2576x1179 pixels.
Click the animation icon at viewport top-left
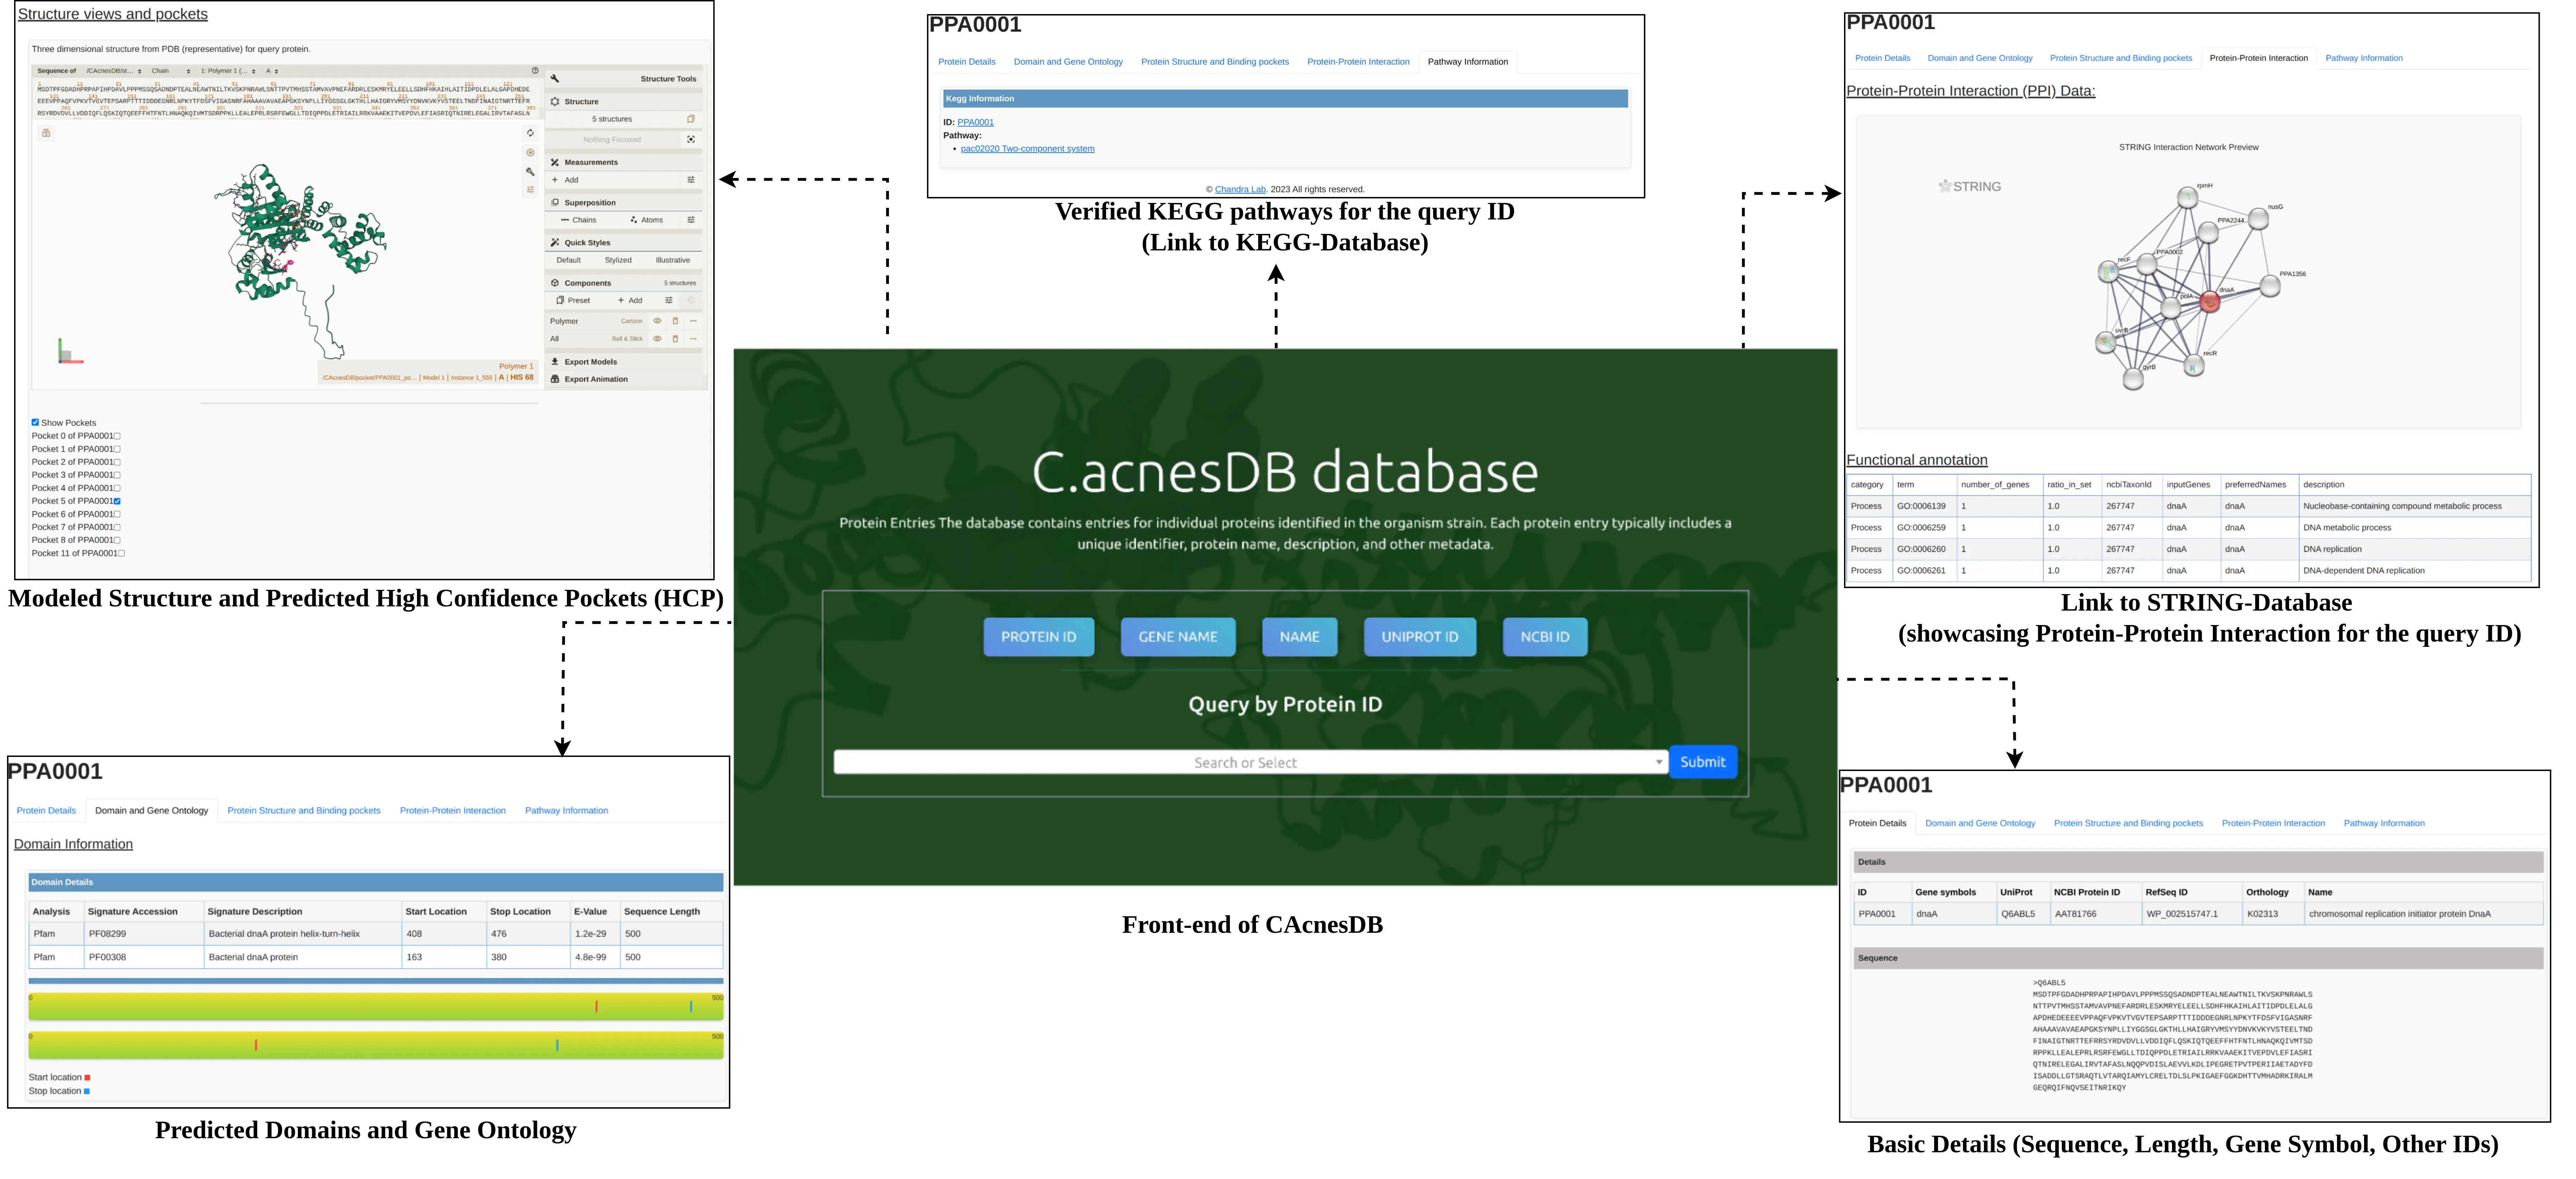pyautogui.click(x=46, y=133)
